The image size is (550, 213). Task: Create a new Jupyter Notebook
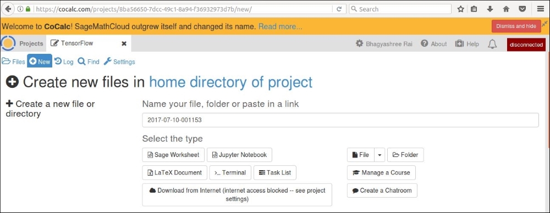tap(240, 155)
